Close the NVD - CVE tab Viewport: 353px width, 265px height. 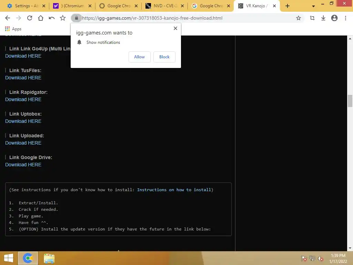[182, 6]
